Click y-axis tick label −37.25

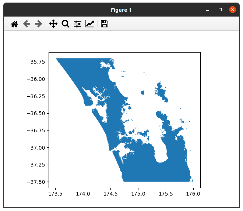(36, 165)
